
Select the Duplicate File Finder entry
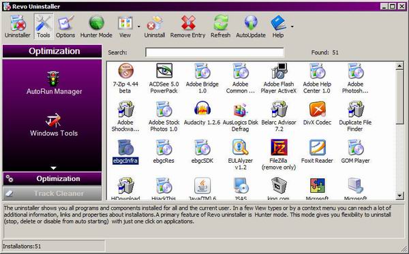coord(355,116)
